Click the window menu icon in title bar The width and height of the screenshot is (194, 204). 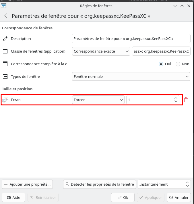(4, 5)
